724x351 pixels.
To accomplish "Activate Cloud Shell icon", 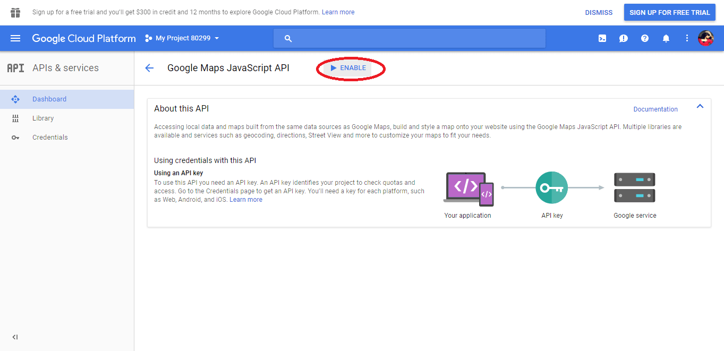I will pyautogui.click(x=602, y=38).
